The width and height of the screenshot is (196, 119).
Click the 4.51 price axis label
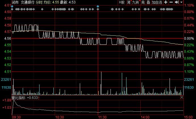pos(8,72)
